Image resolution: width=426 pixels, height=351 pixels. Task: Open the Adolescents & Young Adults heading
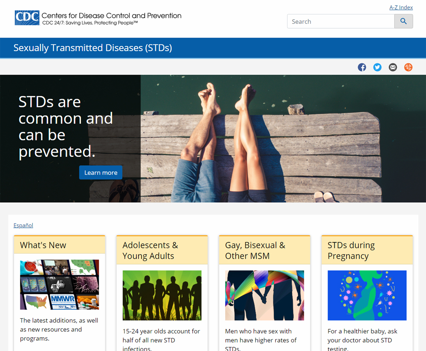[150, 250]
